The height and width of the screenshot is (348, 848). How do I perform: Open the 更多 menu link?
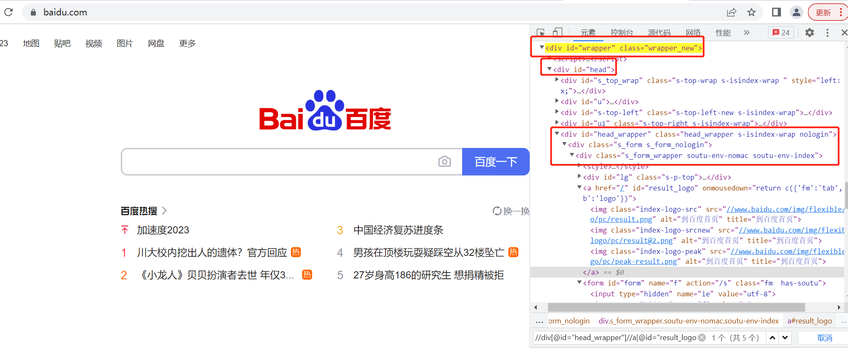(188, 43)
